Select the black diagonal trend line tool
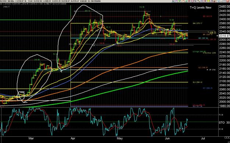230x143 pixels. (199, 1)
